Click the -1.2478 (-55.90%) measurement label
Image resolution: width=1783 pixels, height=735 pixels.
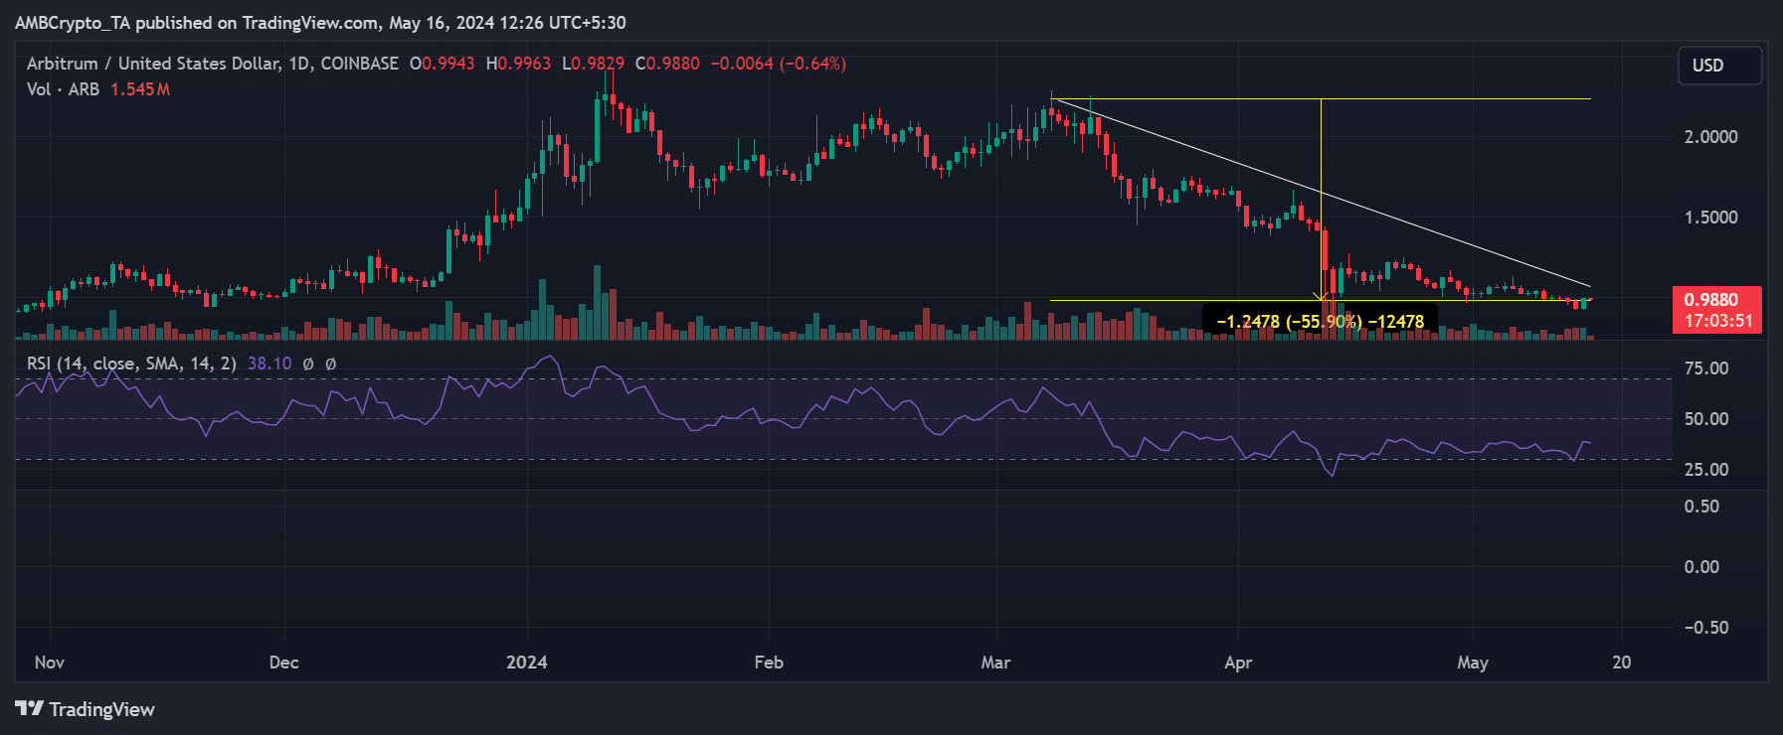(1320, 322)
